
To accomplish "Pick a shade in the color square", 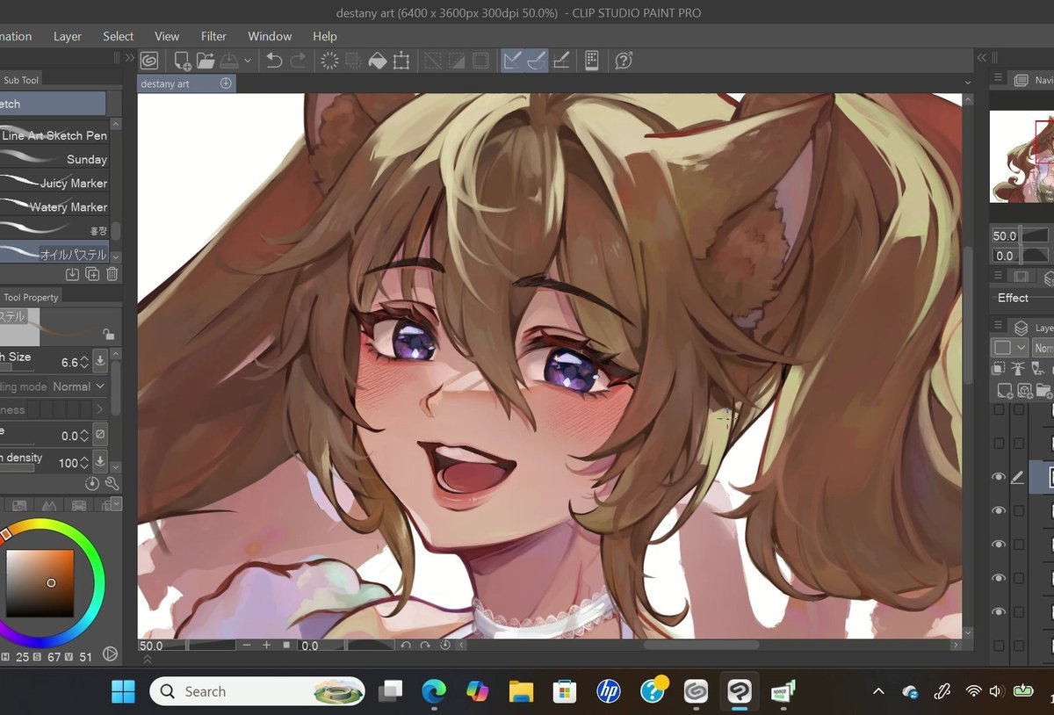I will (40, 583).
